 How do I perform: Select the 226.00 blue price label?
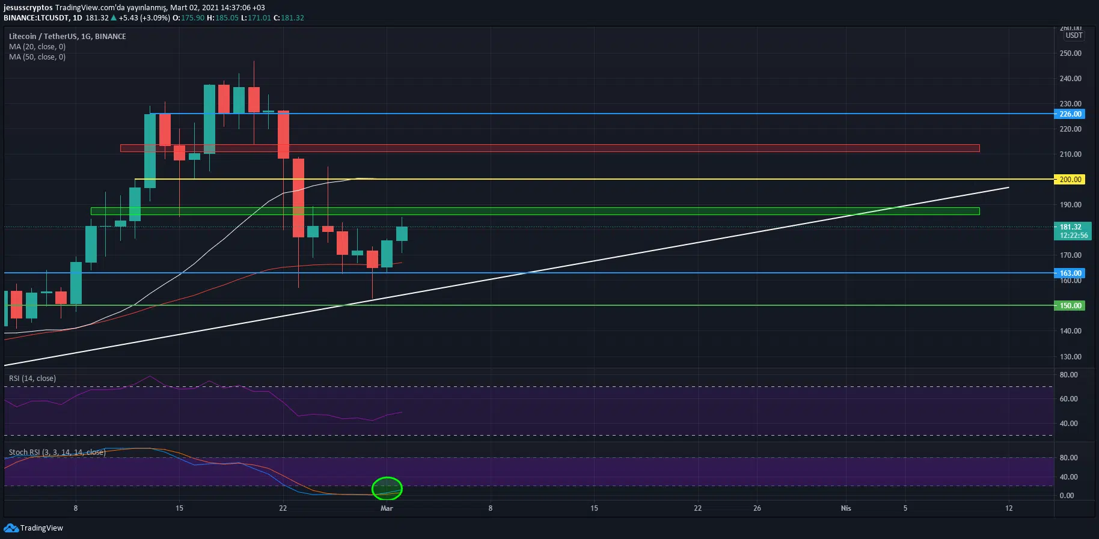[1070, 114]
